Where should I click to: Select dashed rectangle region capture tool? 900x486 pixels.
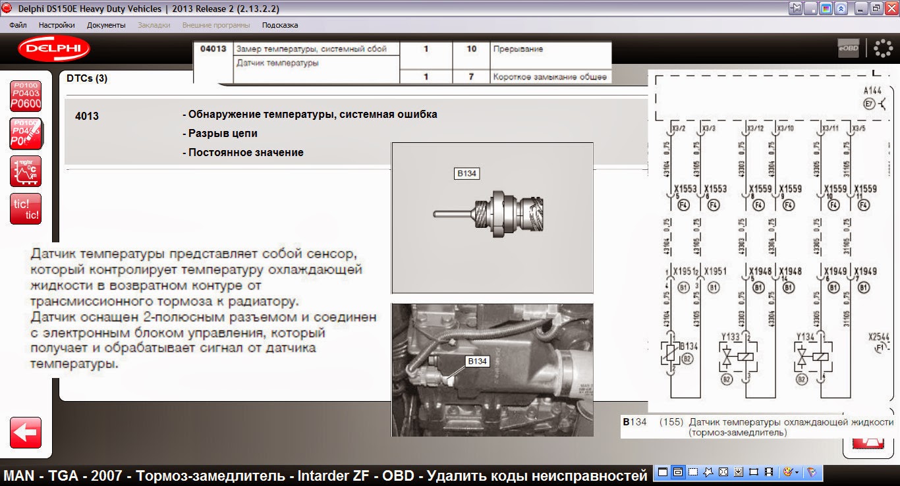[693, 472]
